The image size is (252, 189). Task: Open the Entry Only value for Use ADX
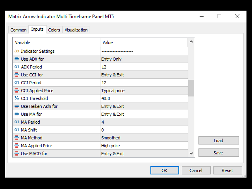[144, 59]
